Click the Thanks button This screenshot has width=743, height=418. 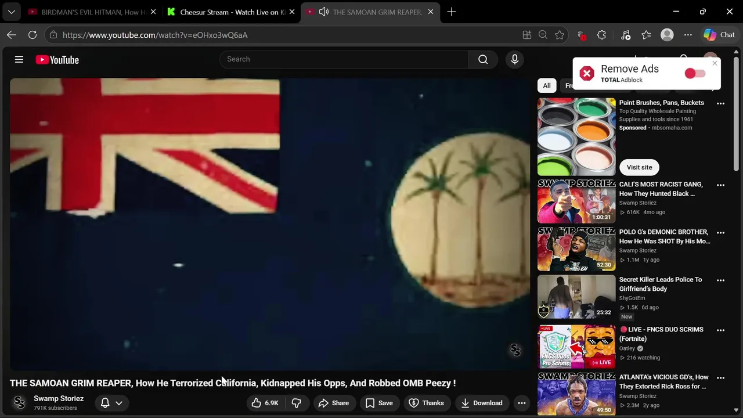click(x=427, y=403)
